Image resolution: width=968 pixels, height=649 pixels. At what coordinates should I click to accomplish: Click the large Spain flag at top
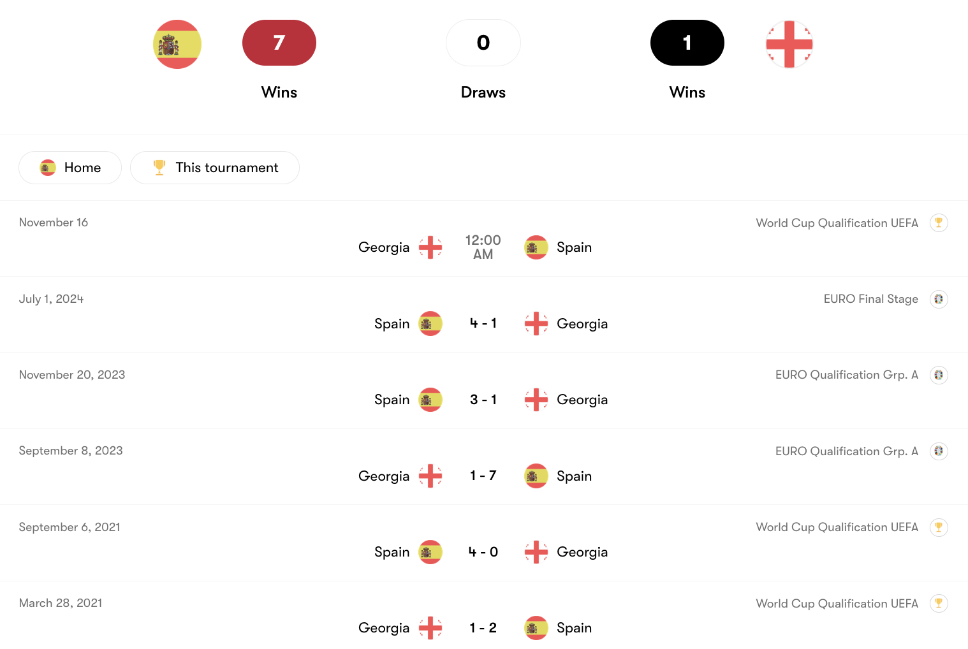[x=177, y=44]
